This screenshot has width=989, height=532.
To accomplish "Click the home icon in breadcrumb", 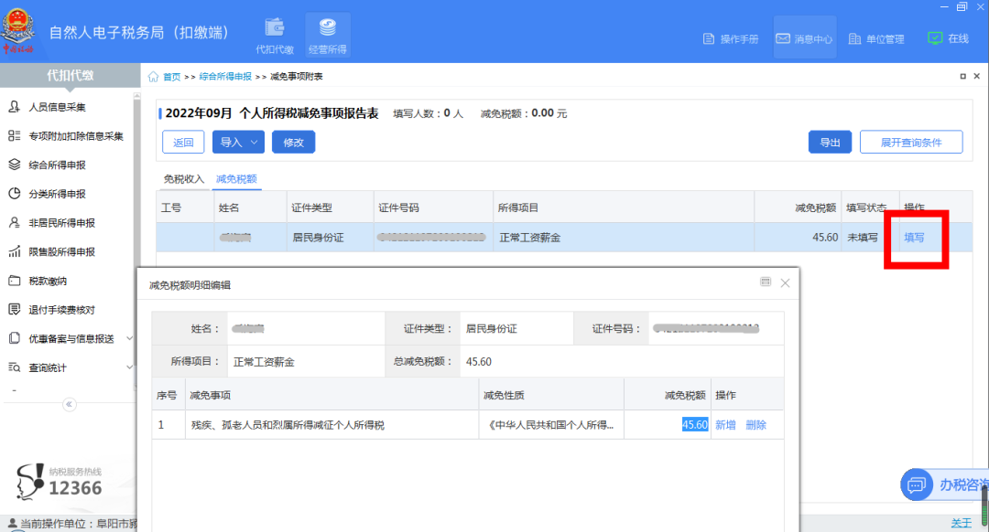I will point(153,77).
